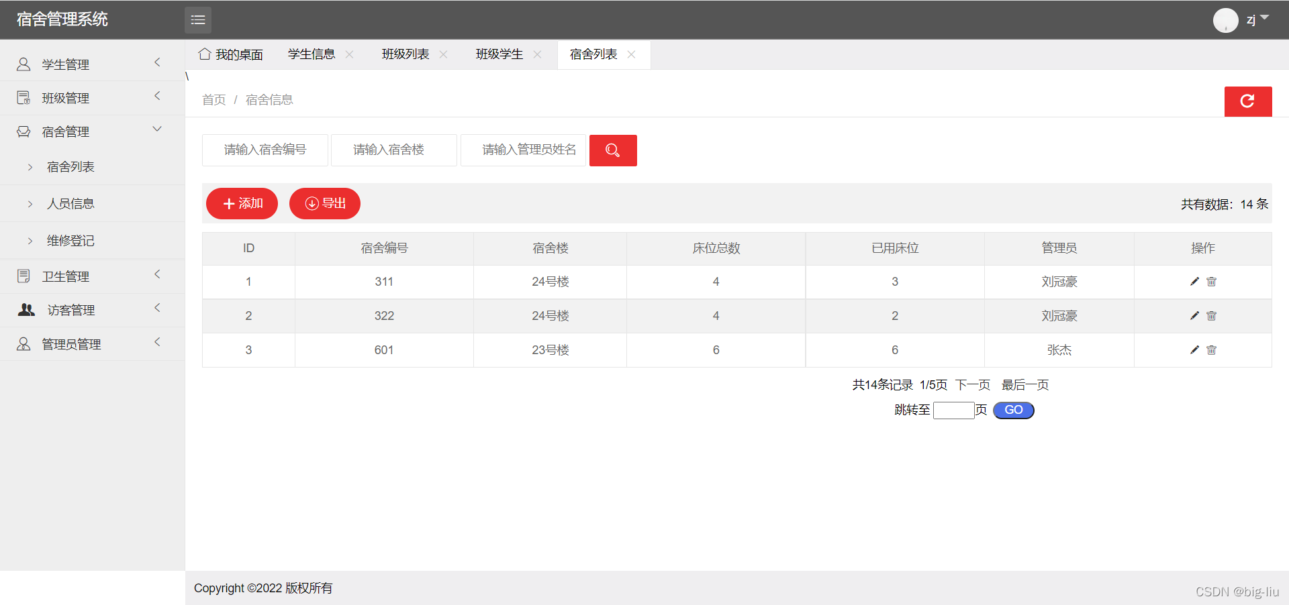
Task: Click the 共有数据: 14 条 count text
Action: tap(1225, 205)
